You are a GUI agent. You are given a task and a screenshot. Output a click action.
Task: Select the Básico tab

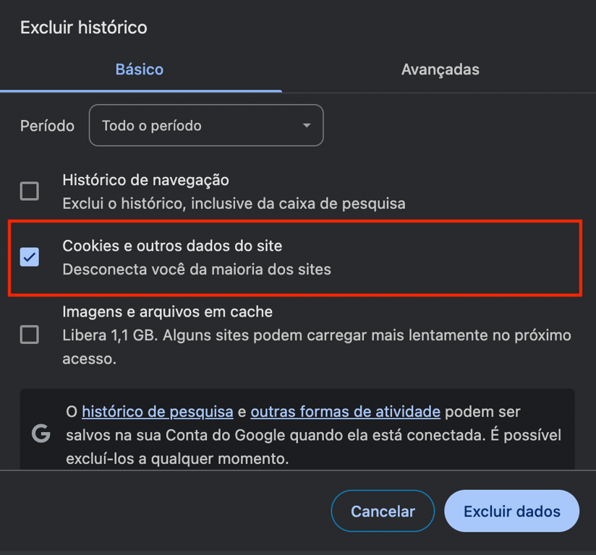139,69
